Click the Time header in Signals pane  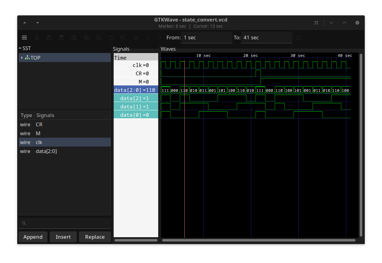click(136, 57)
